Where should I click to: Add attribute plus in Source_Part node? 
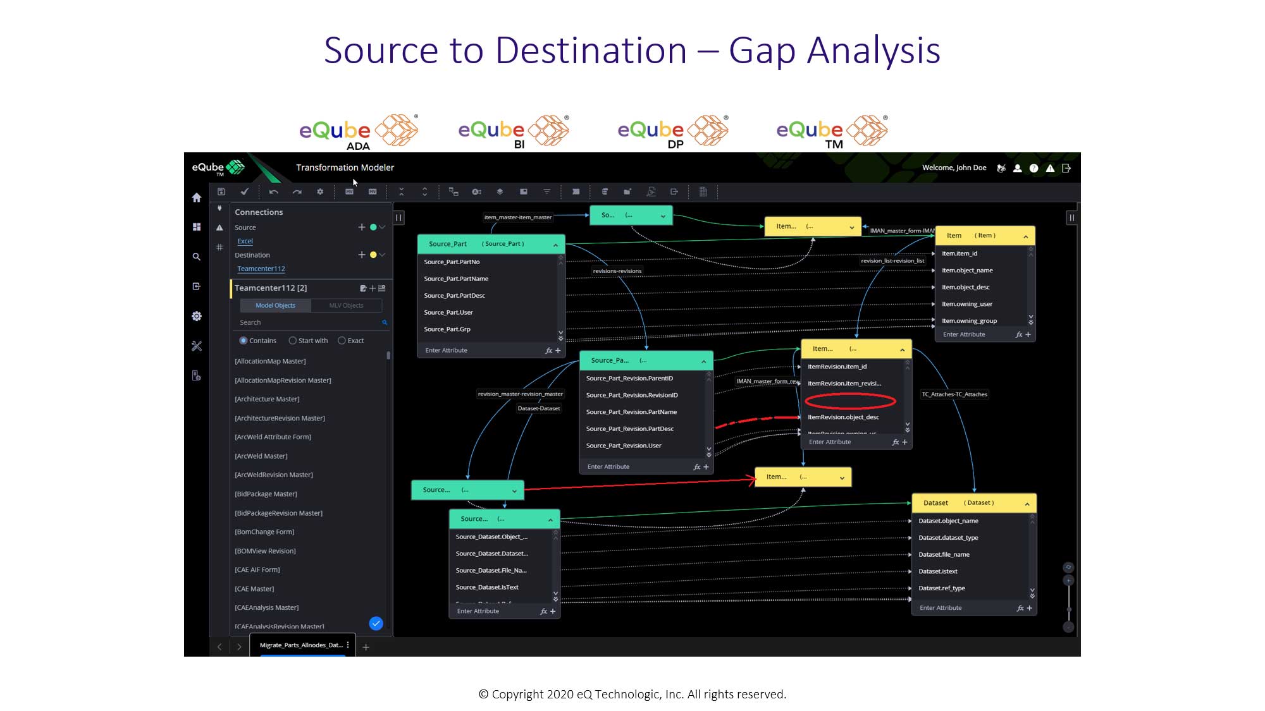tap(558, 350)
